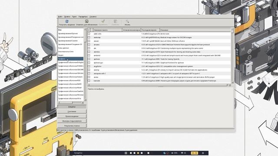Click the volume indicator in the taskbar

tap(174, 153)
